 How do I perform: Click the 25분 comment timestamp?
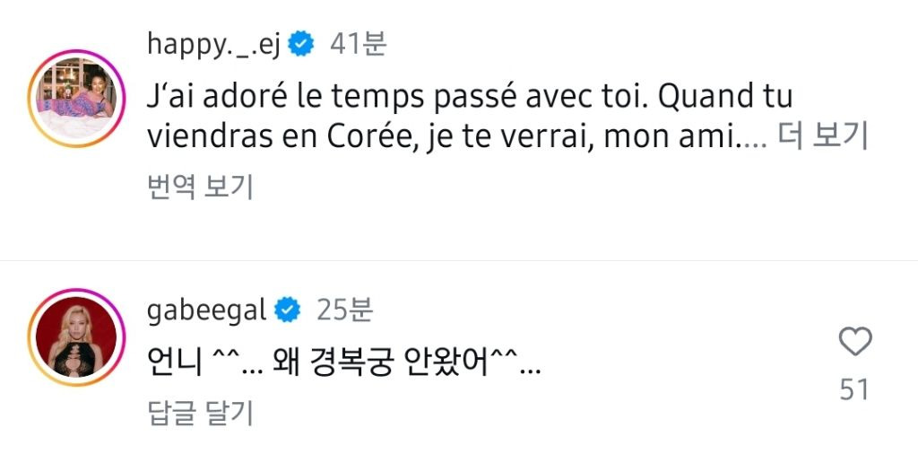(344, 310)
